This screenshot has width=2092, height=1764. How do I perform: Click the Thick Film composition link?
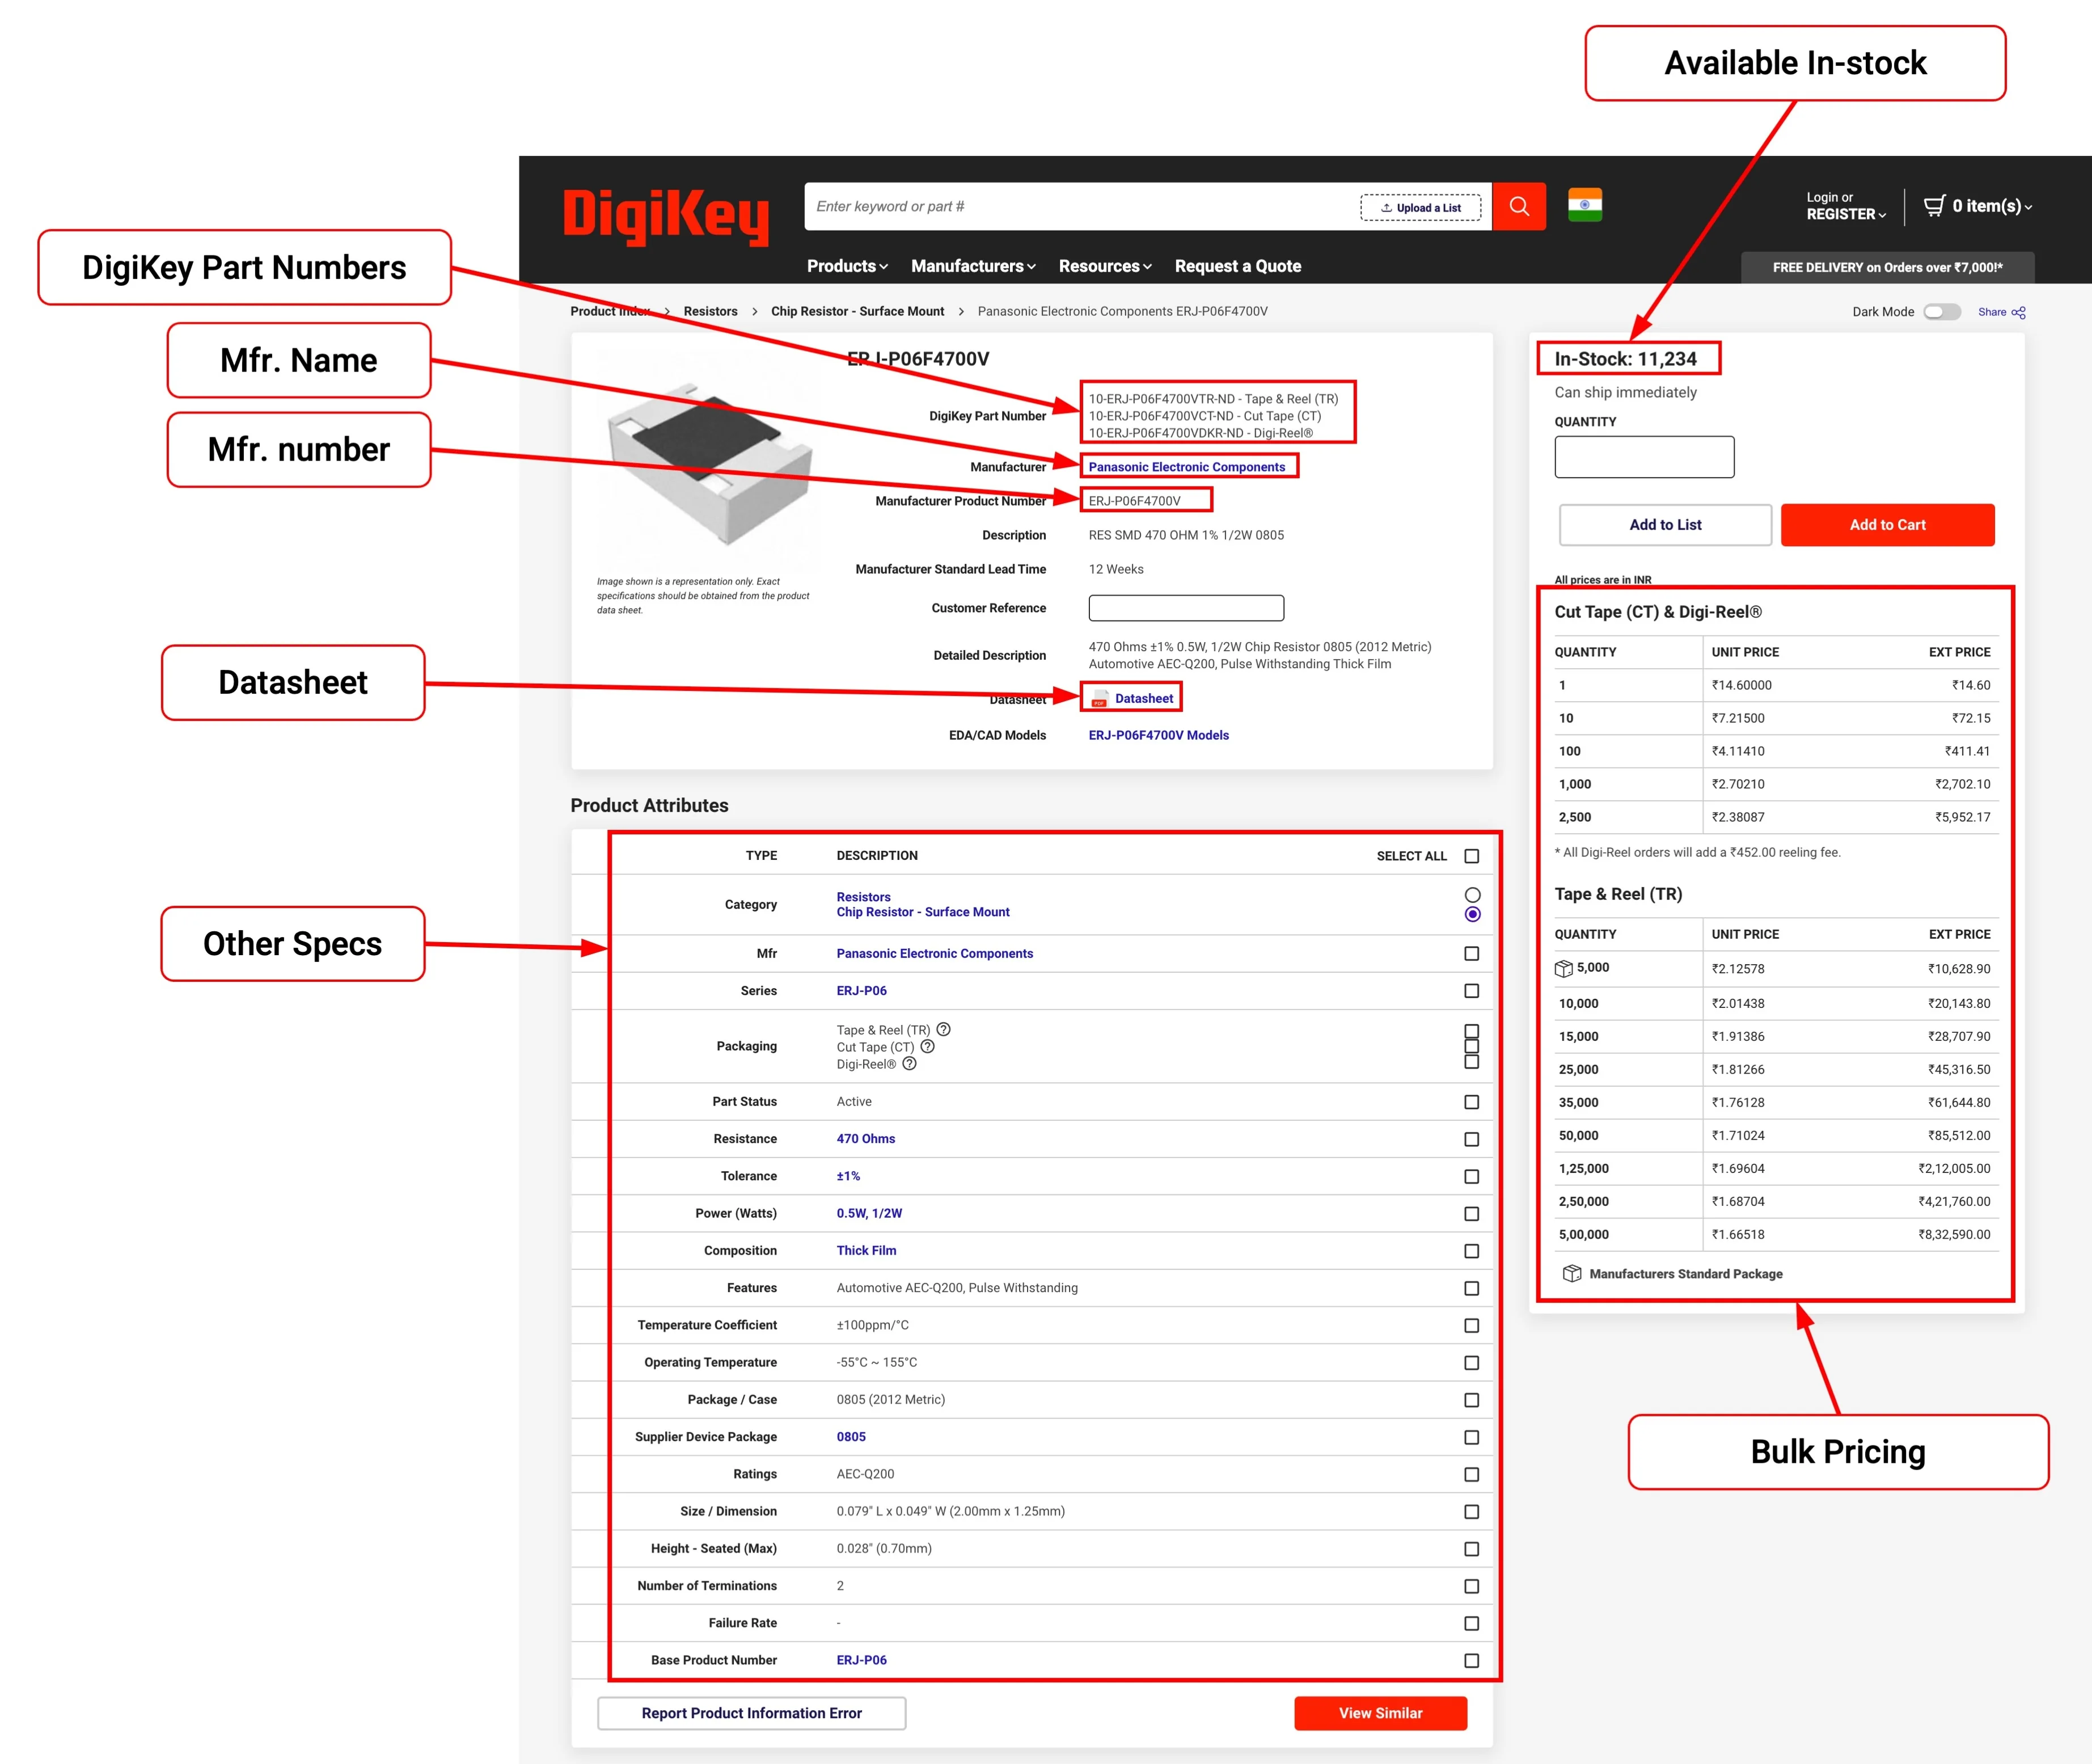tap(865, 1250)
